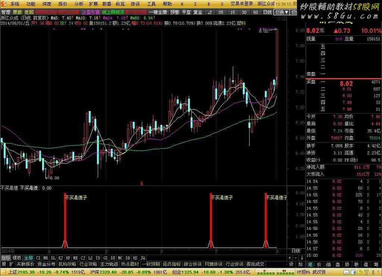Click the S shortcut icon in the title bar
This screenshot has width=382, height=277.
coord(222,4)
